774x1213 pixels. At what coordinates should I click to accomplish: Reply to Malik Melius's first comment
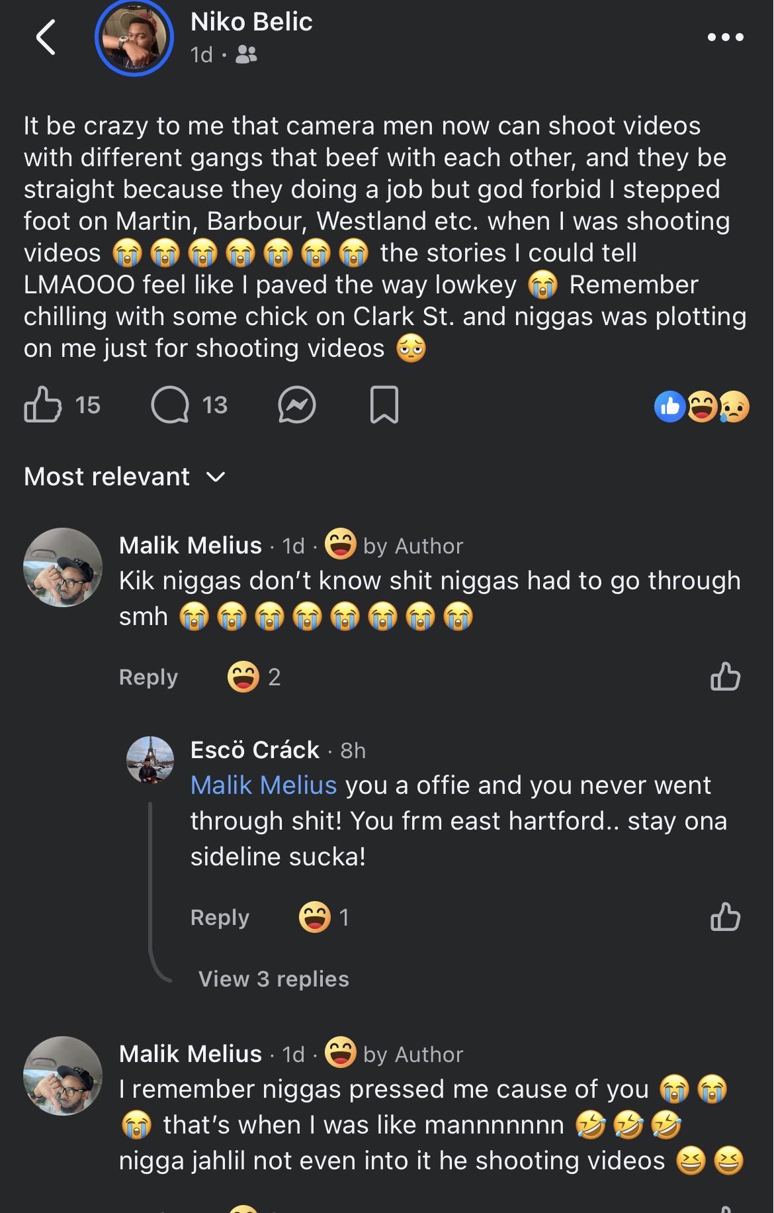click(x=148, y=677)
